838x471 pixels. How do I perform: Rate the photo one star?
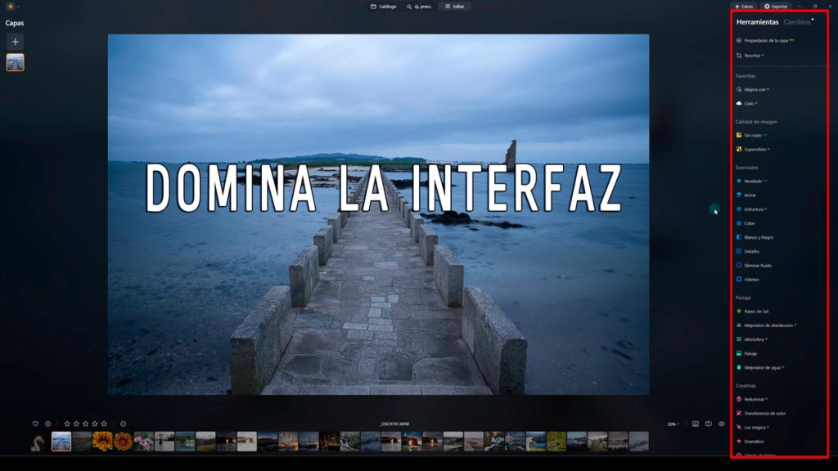coord(67,424)
